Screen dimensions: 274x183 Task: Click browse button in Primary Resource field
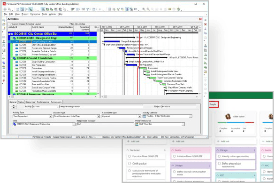(183, 124)
